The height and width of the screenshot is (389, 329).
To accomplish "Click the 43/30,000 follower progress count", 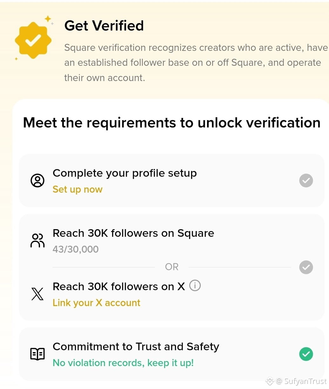I will (76, 249).
